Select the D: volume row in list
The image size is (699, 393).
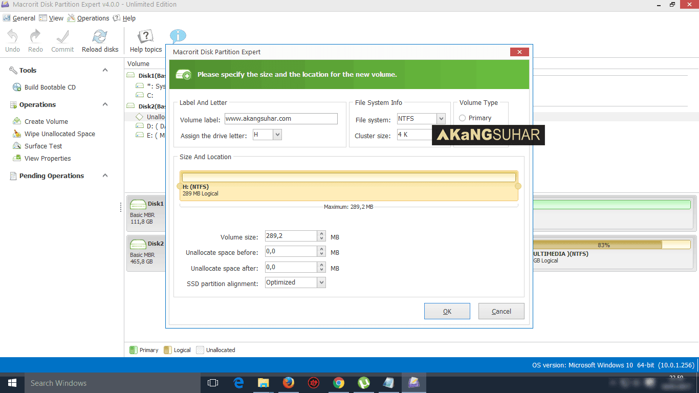(150, 126)
